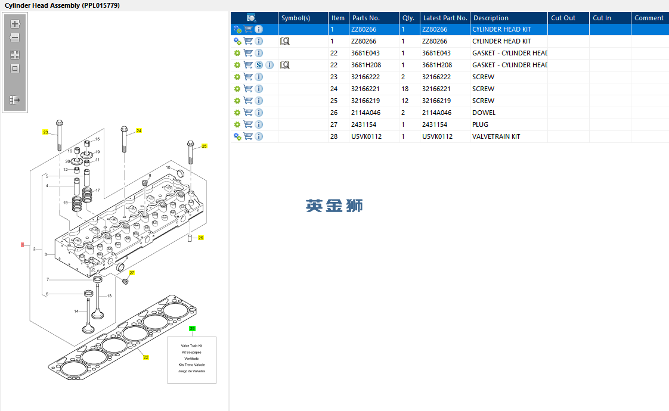Click the Cylinder Head Assembly (PPL015779) title

62,5
